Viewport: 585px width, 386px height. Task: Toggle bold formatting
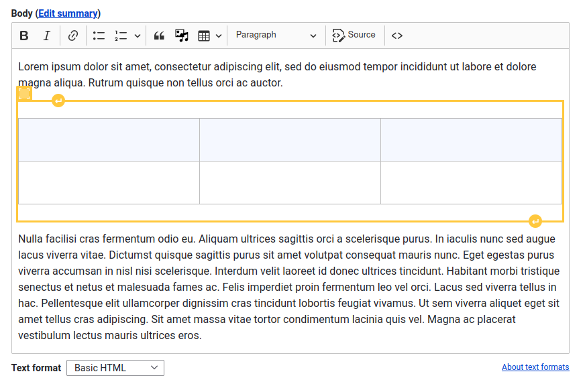[x=23, y=35]
